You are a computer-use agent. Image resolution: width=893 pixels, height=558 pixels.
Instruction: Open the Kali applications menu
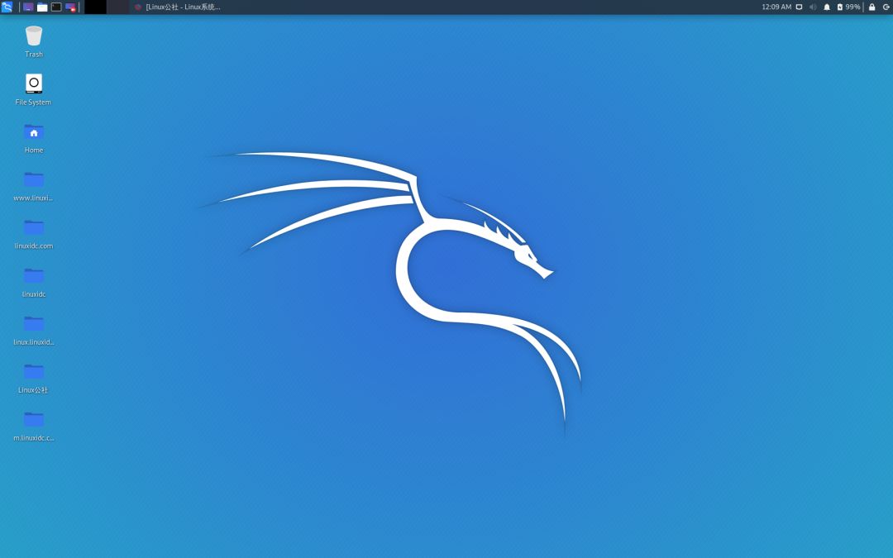pyautogui.click(x=7, y=7)
